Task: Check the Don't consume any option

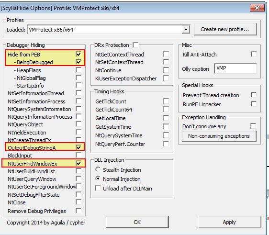Action: 253,126
